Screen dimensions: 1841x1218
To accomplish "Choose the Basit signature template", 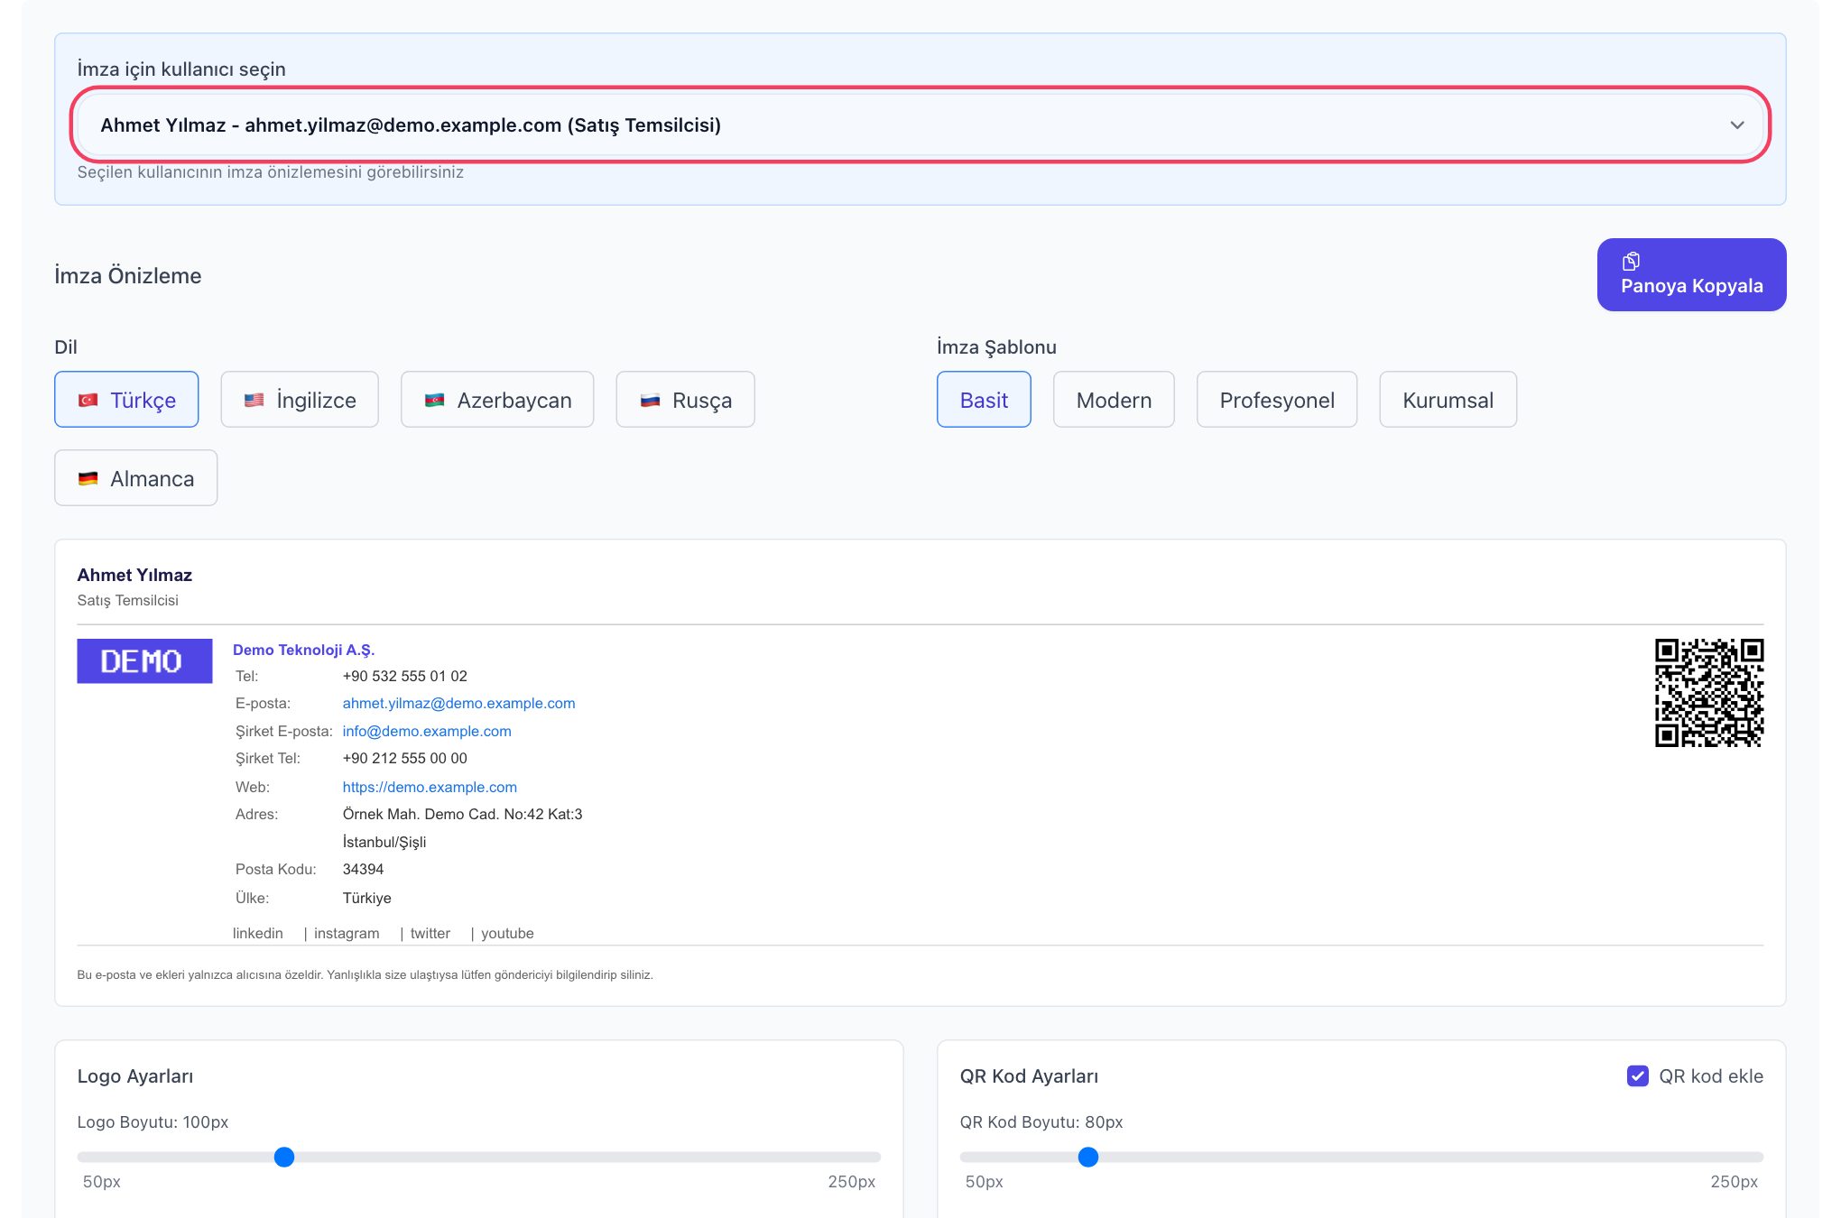I will (x=984, y=400).
